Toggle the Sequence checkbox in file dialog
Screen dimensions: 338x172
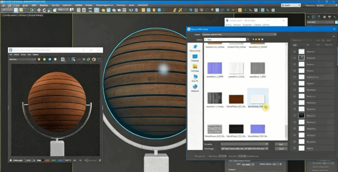196,156
